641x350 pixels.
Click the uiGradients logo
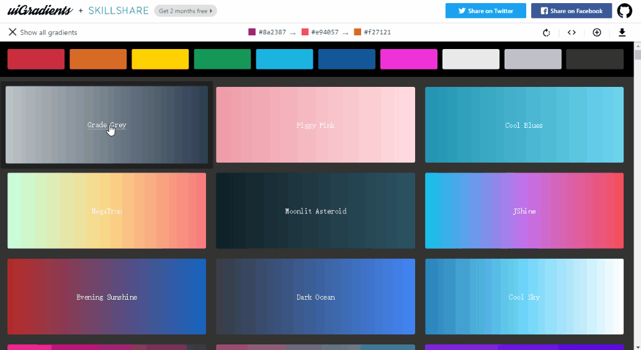pyautogui.click(x=40, y=11)
